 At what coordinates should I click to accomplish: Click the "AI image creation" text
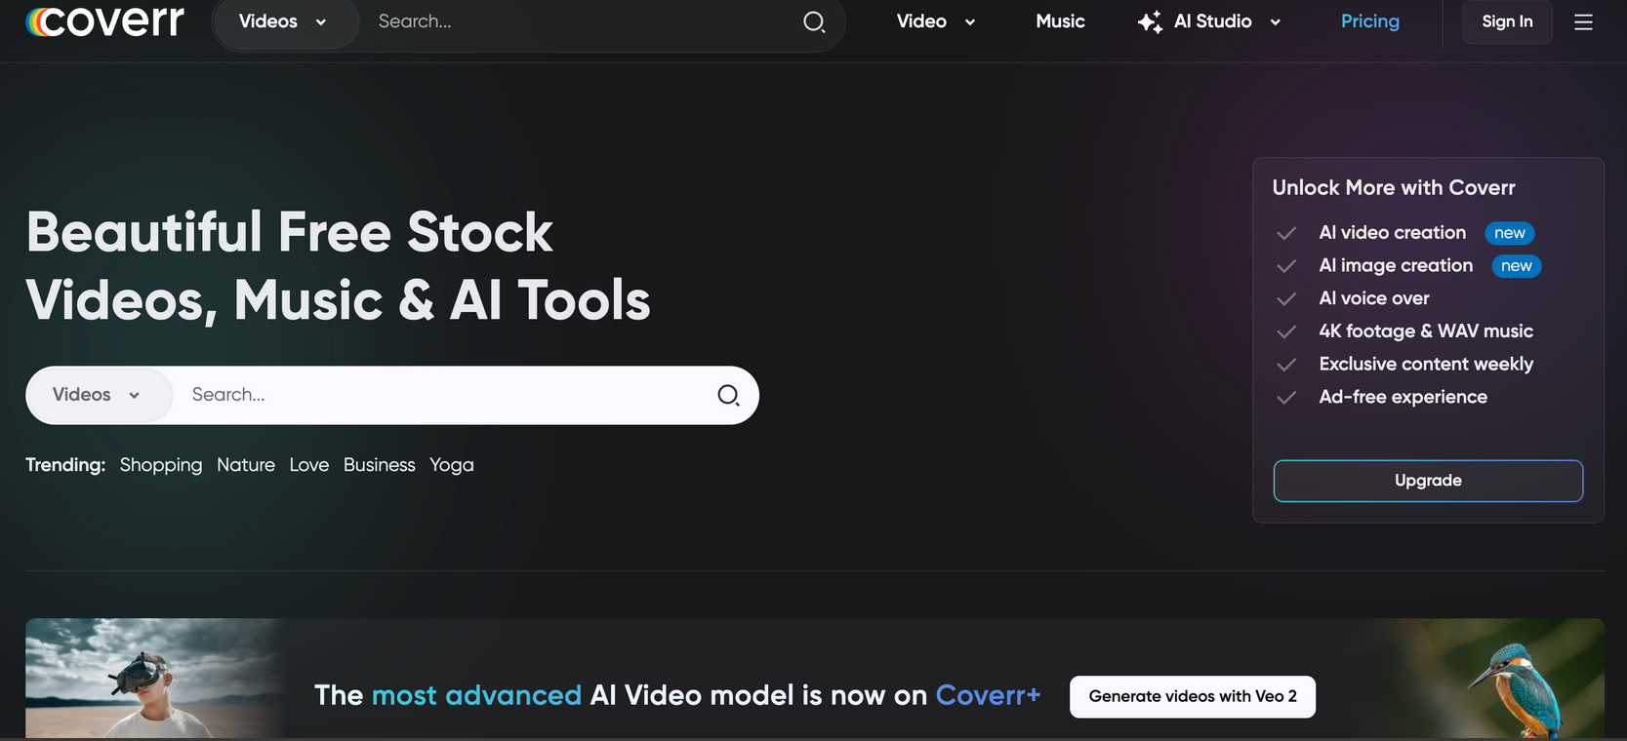point(1396,265)
